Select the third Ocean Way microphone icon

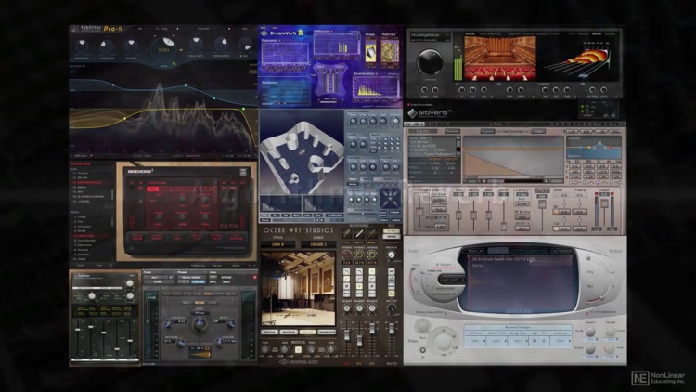click(371, 233)
